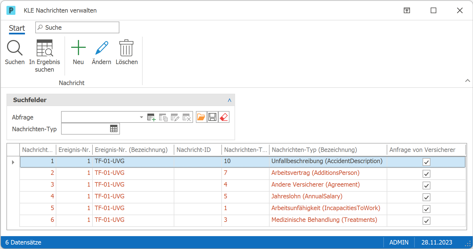Screen dimensions: 473x249
Task: Toggle Anfrage von Versicherer for Jahreslohn row
Action: click(x=426, y=197)
